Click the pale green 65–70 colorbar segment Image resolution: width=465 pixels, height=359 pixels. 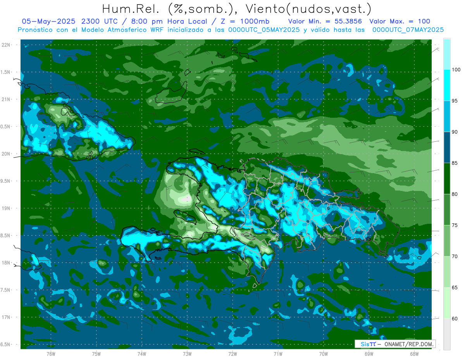[447, 272]
